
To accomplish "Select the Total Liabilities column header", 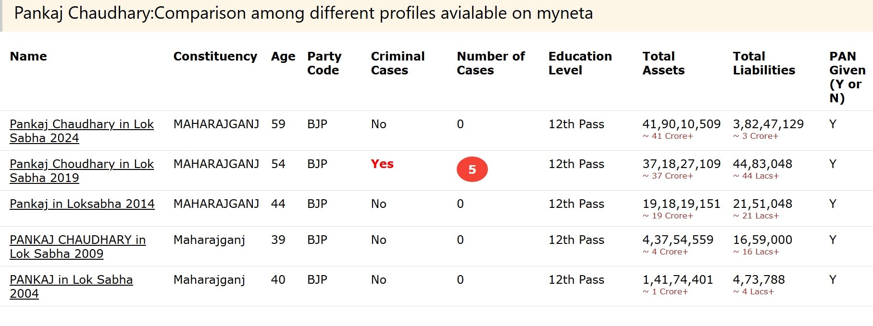I will 764,63.
